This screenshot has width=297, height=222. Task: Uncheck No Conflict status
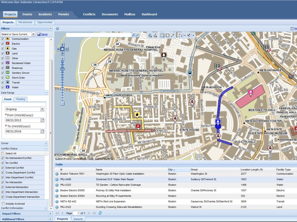coord(2,163)
